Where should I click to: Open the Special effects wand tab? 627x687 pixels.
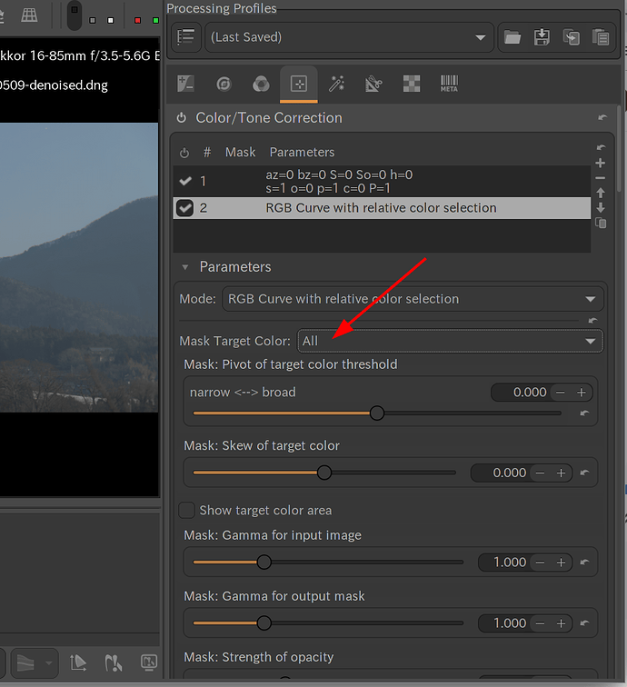coord(336,84)
